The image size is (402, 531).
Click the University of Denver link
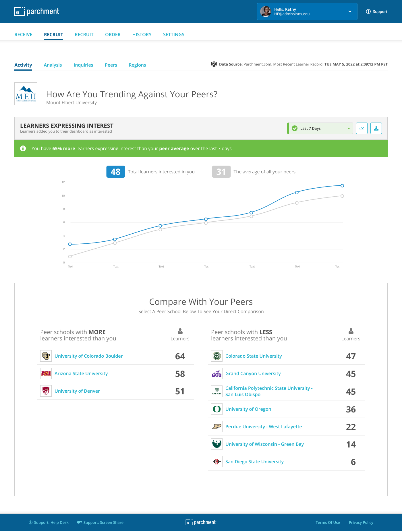[77, 391]
